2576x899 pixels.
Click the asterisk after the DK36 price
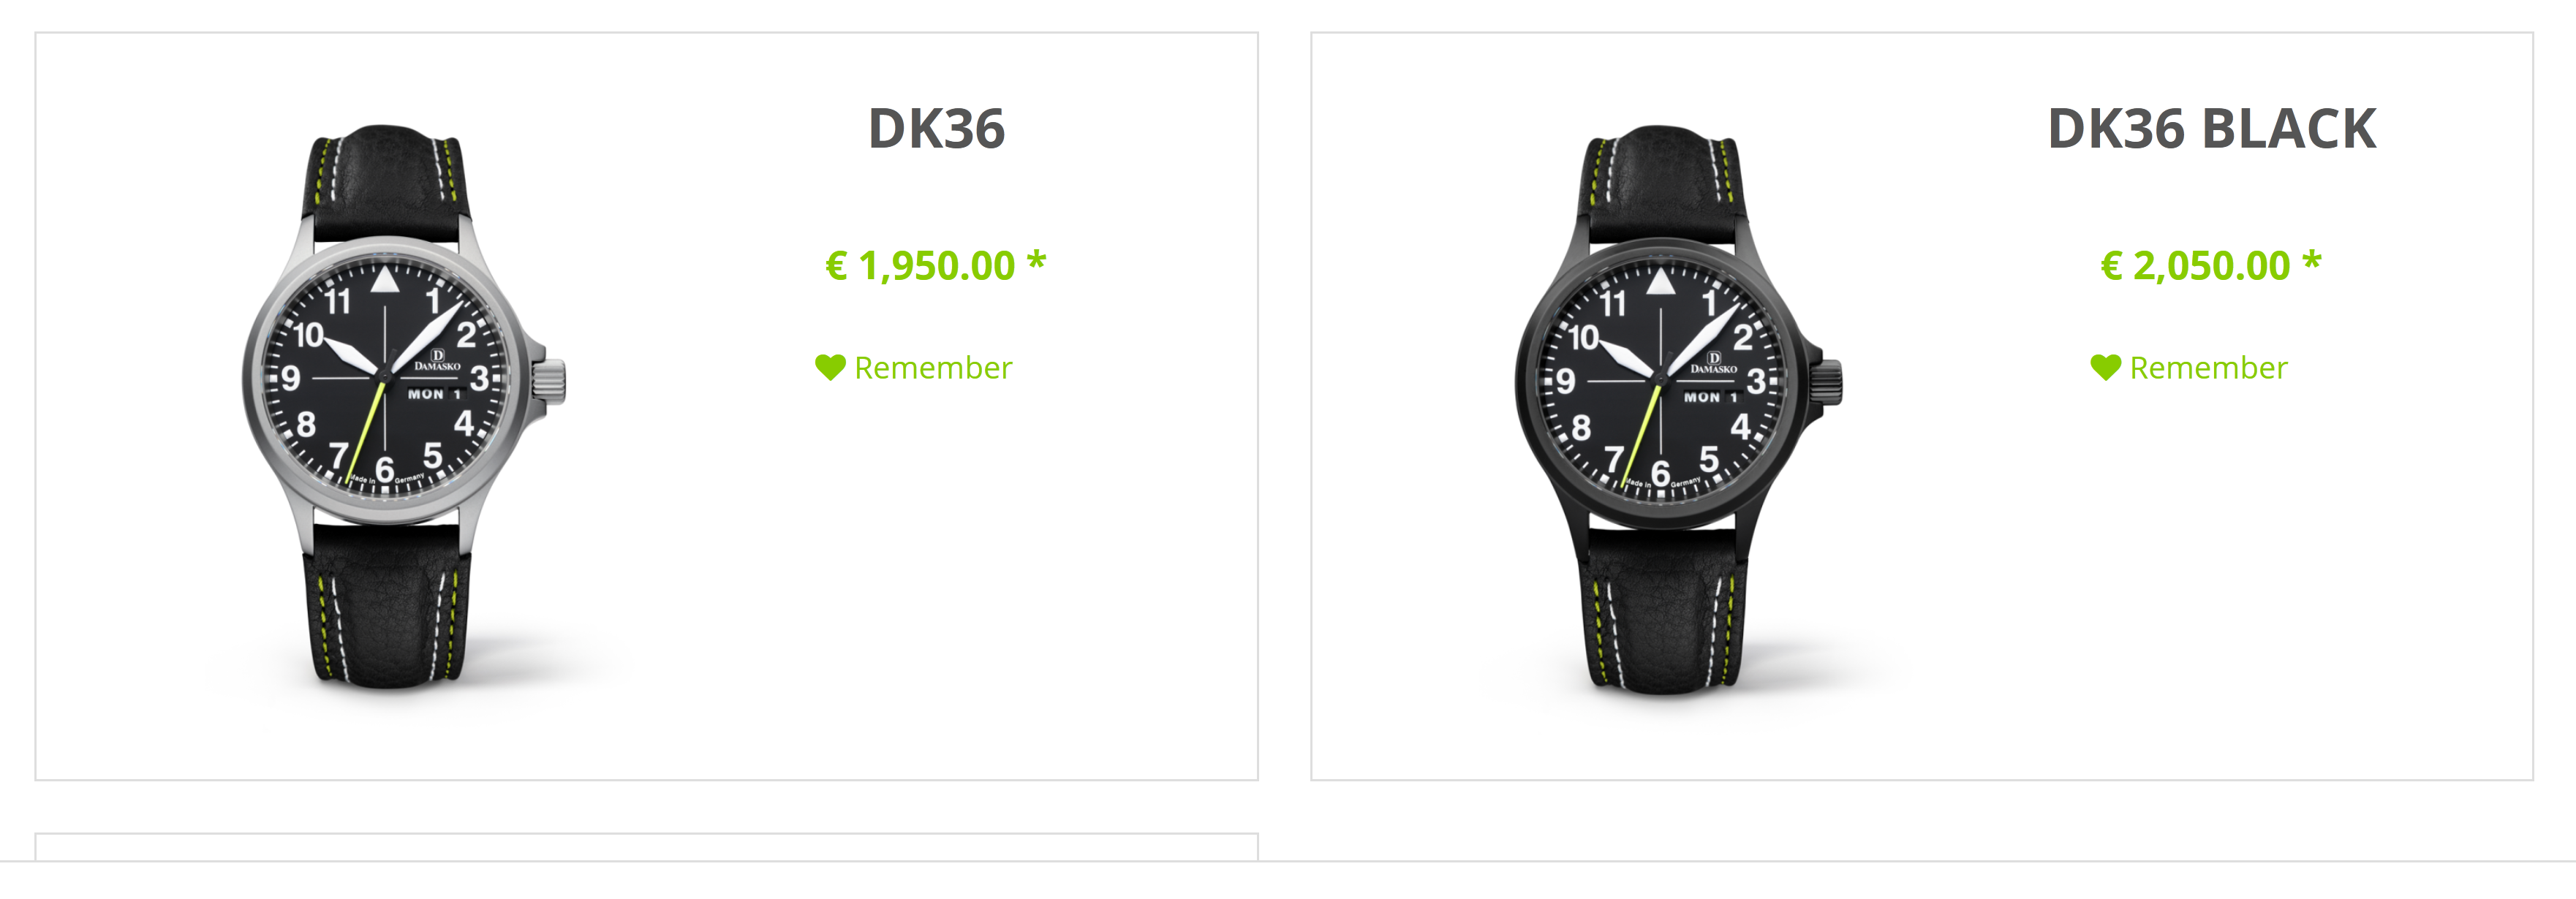pos(1037,260)
